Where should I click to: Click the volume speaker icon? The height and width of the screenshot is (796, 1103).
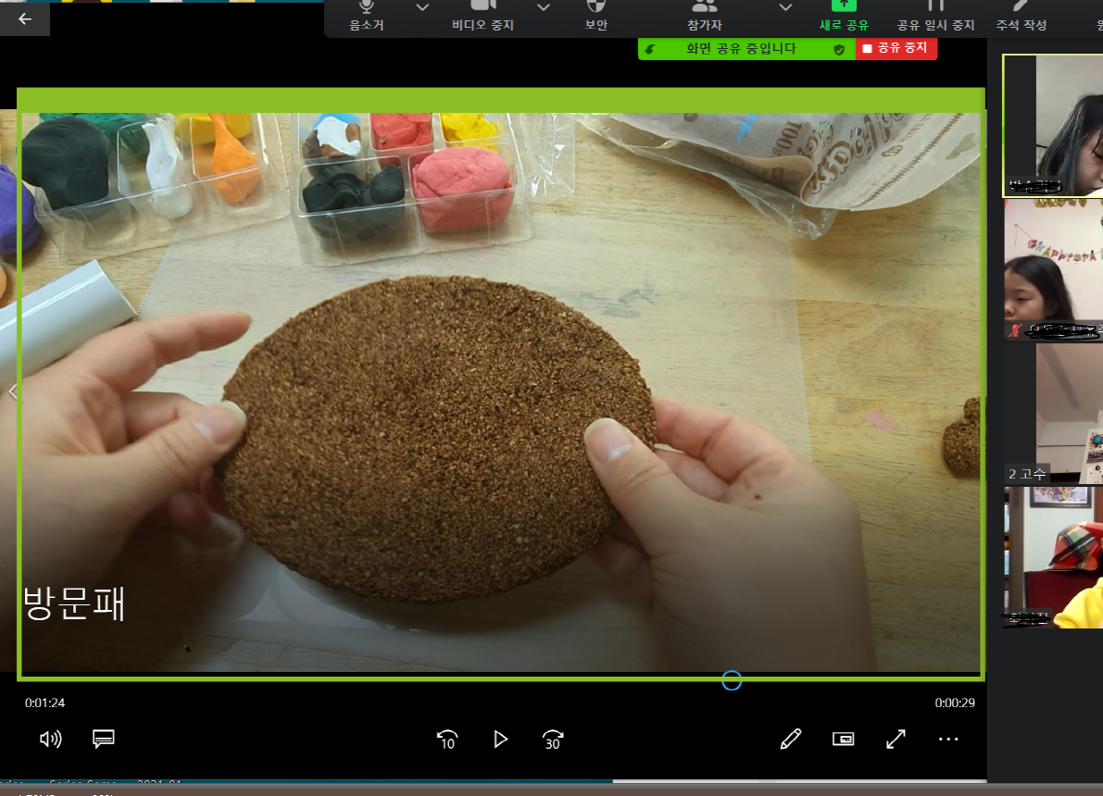point(50,739)
